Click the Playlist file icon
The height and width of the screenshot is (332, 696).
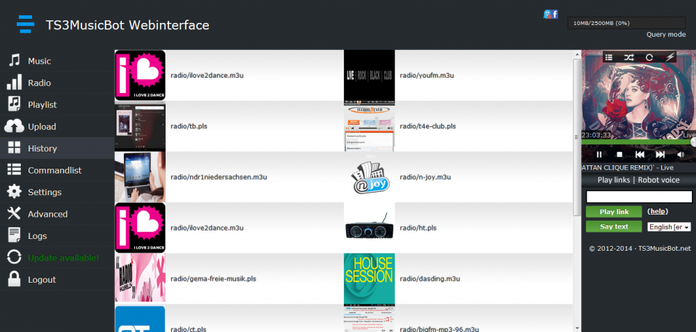pos(14,104)
